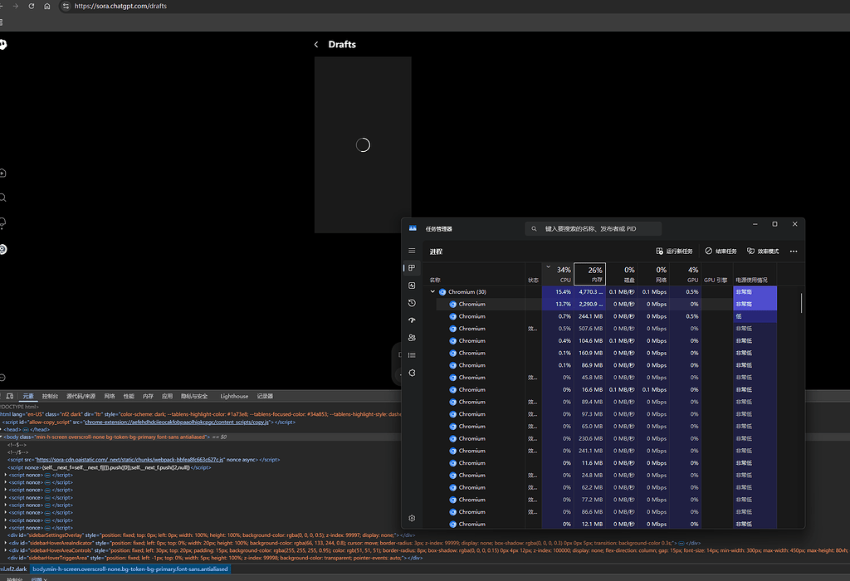Open Task Manager settings gear
850x581 pixels.
tap(412, 518)
